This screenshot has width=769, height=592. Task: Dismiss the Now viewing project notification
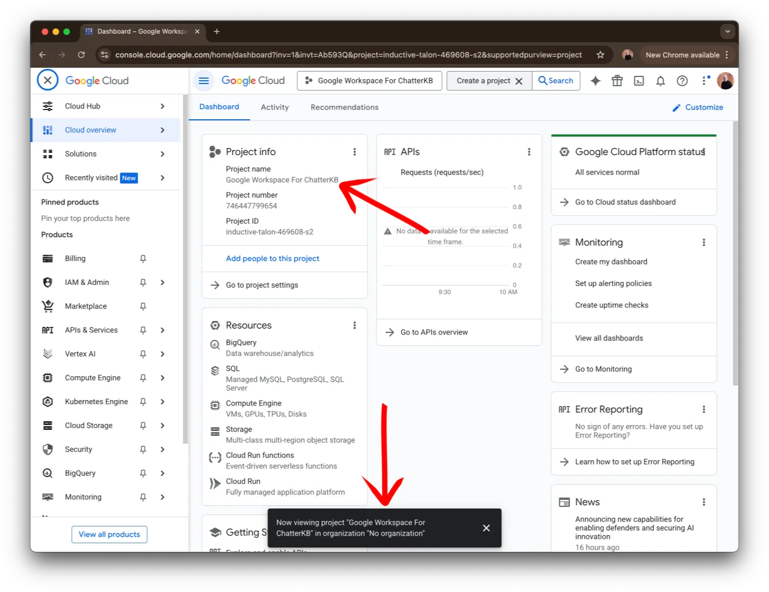[486, 528]
